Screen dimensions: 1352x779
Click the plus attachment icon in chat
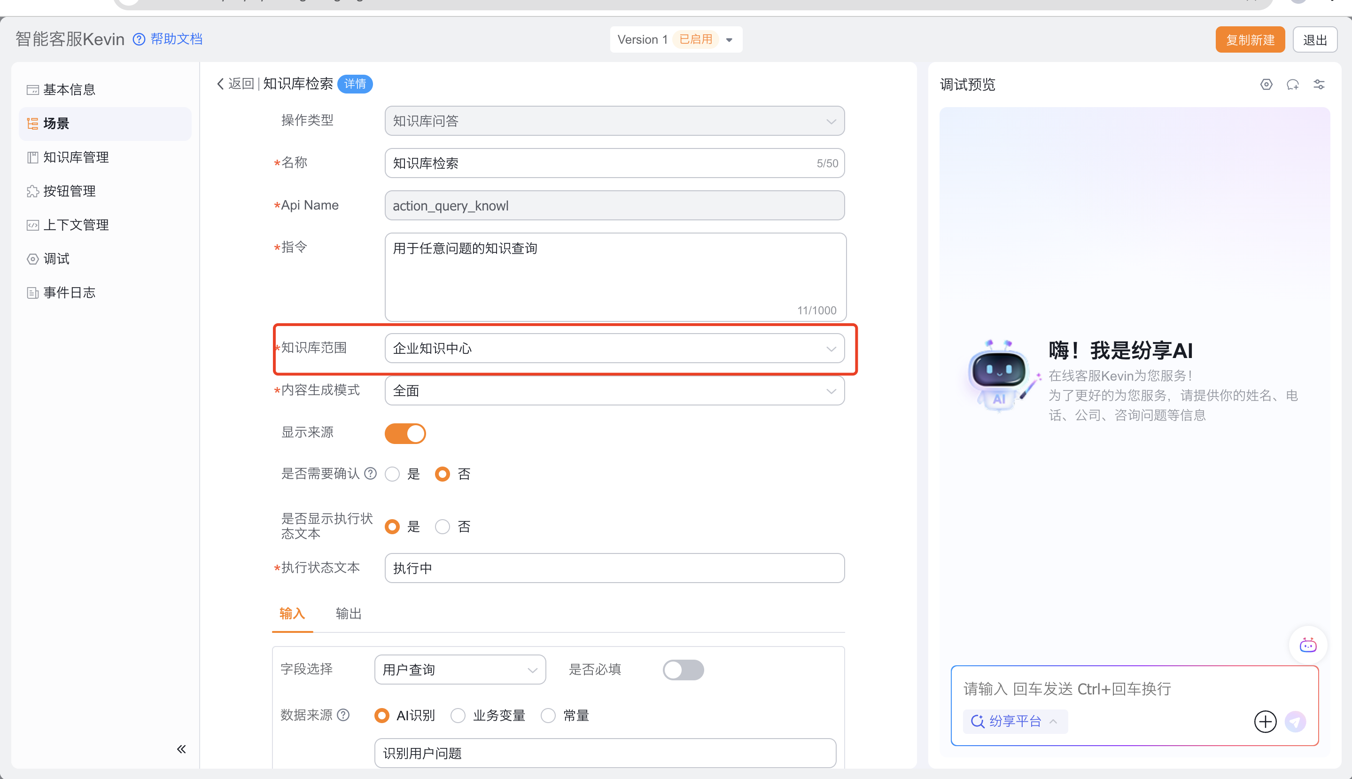1265,722
